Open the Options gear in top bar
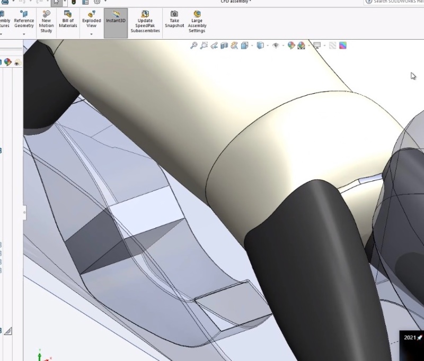424x361 pixels. point(97,2)
